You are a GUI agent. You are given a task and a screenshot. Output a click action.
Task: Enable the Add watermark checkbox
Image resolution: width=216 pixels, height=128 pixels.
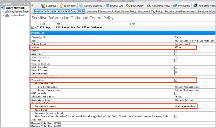pyautogui.click(x=176, y=74)
